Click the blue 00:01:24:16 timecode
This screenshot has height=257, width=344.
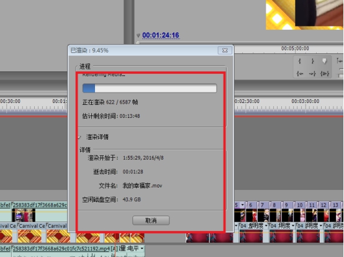[161, 35]
